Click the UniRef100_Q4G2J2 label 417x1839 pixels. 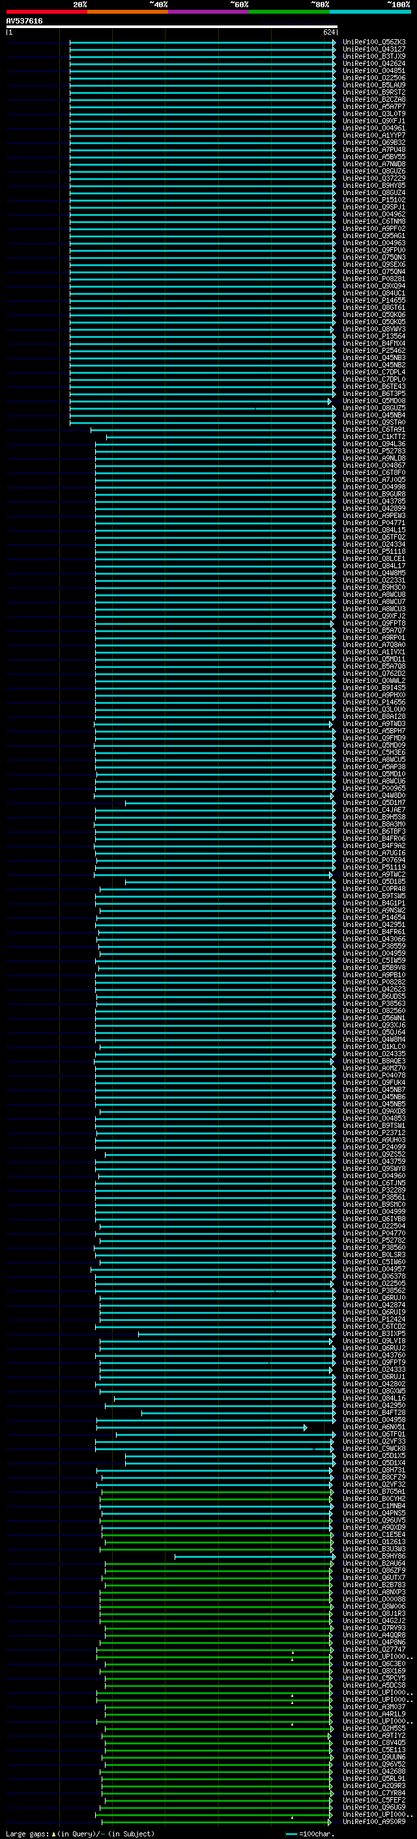pyautogui.click(x=374, y=1620)
